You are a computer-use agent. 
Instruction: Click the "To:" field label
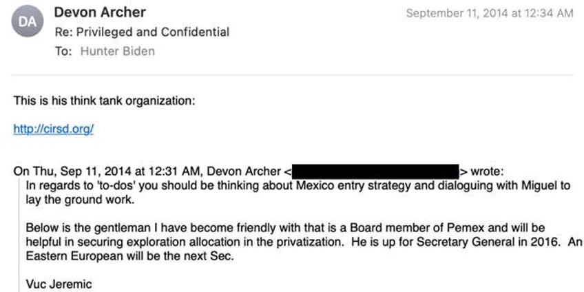pos(63,51)
